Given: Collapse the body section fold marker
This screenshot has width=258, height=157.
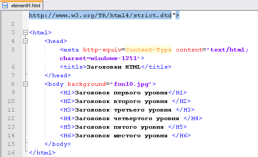Looking at the screenshot, I should 25,84.
